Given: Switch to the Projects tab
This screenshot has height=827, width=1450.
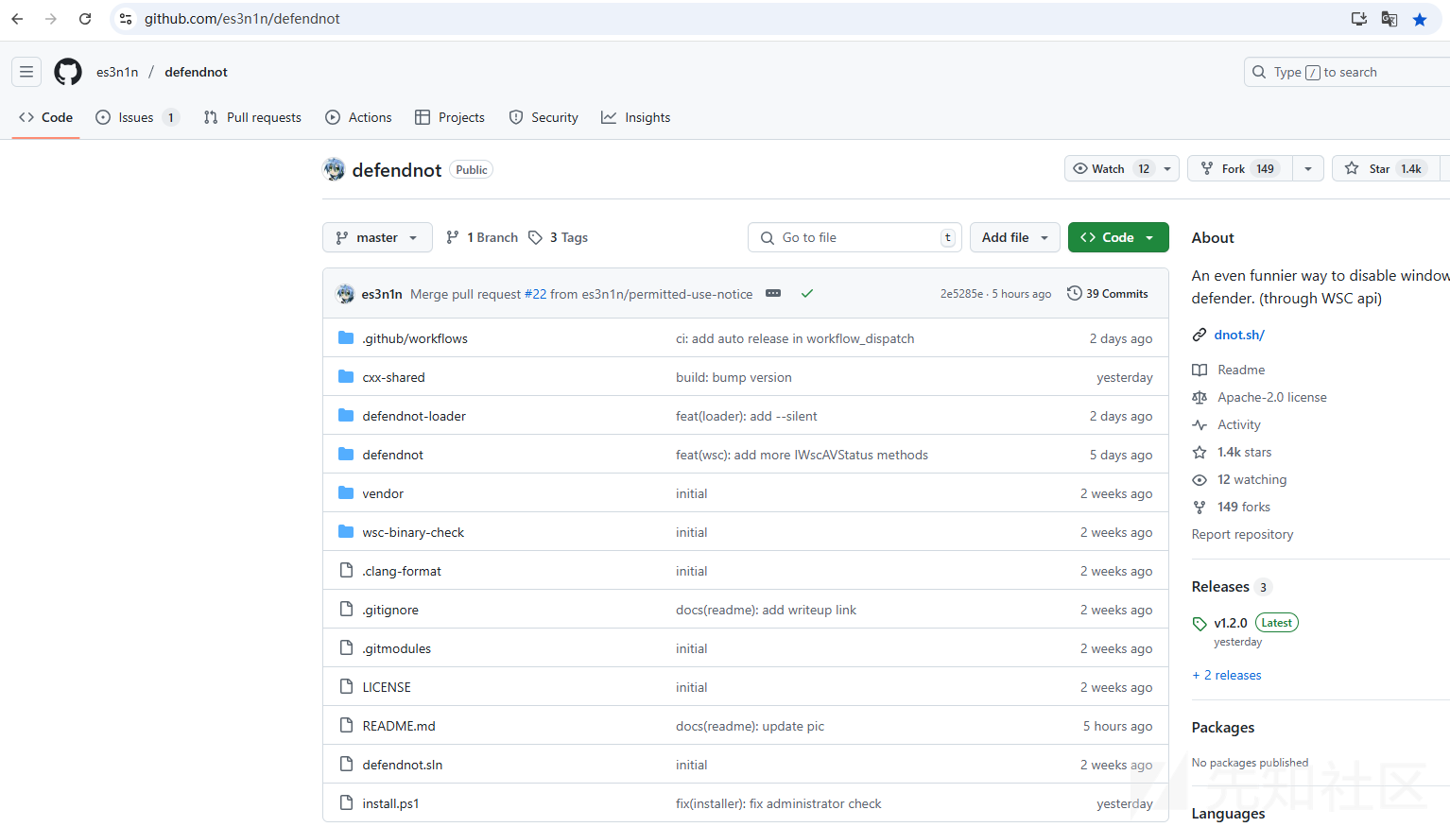Looking at the screenshot, I should (450, 117).
